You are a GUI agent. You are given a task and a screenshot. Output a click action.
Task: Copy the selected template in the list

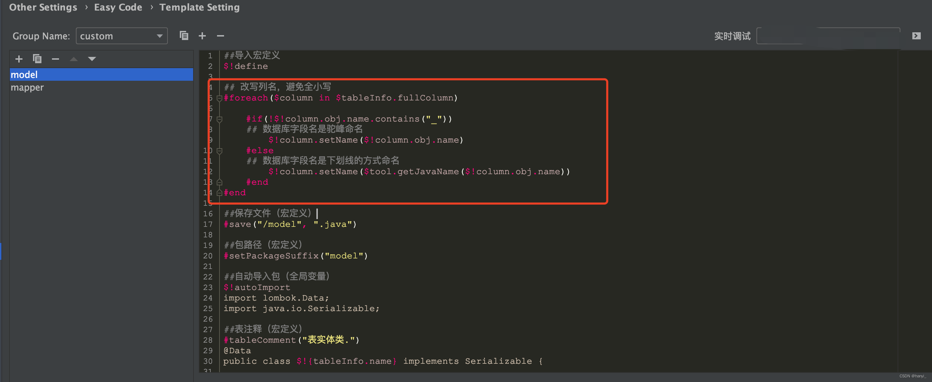37,59
